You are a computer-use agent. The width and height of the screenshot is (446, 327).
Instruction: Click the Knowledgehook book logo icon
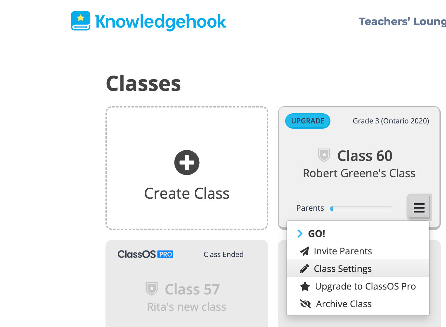81,21
